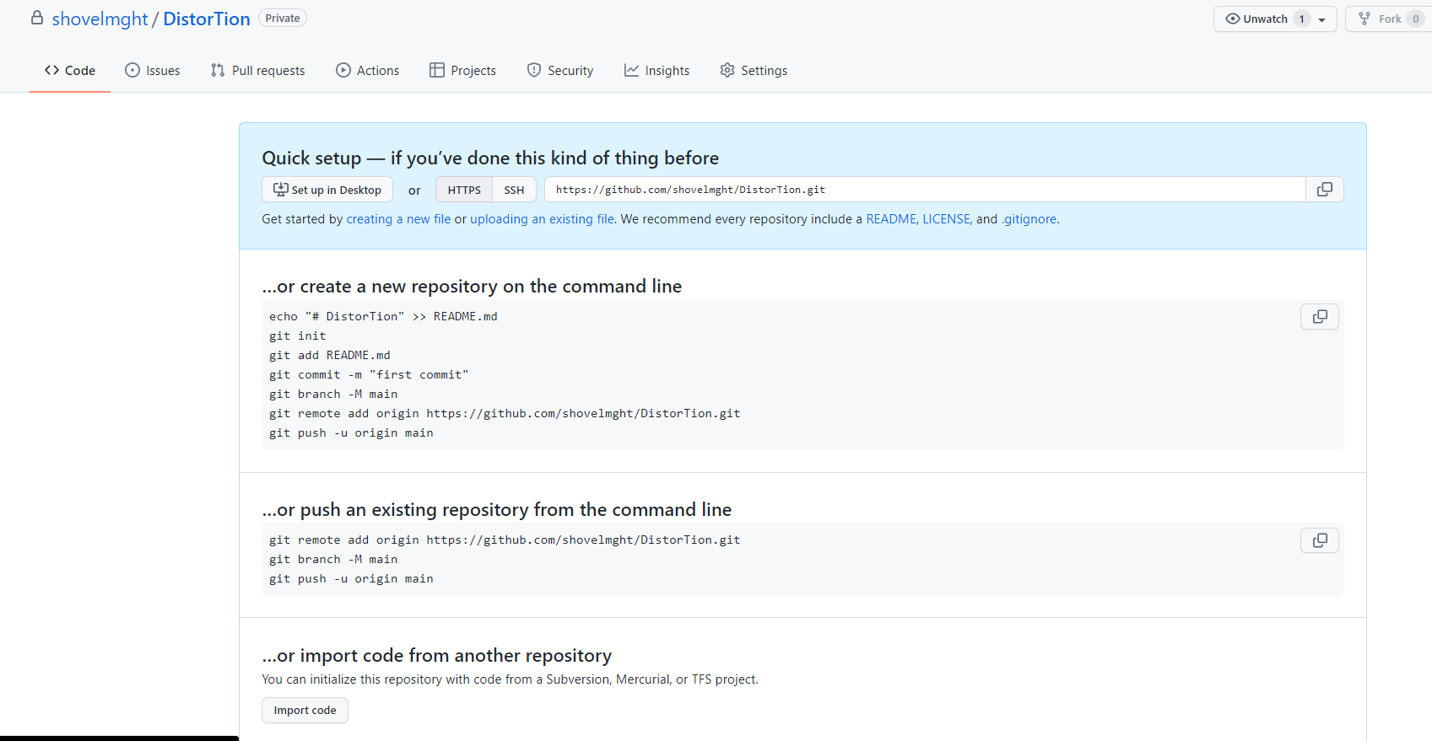Click the fork count badge
Image resolution: width=1432 pixels, height=741 pixels.
pos(1415,19)
